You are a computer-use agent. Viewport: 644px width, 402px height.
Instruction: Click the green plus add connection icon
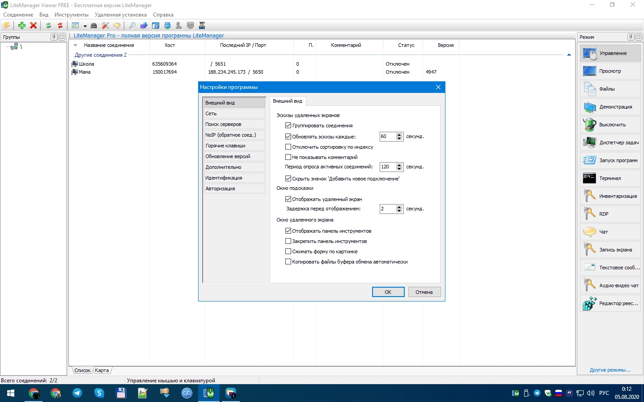pyautogui.click(x=21, y=25)
